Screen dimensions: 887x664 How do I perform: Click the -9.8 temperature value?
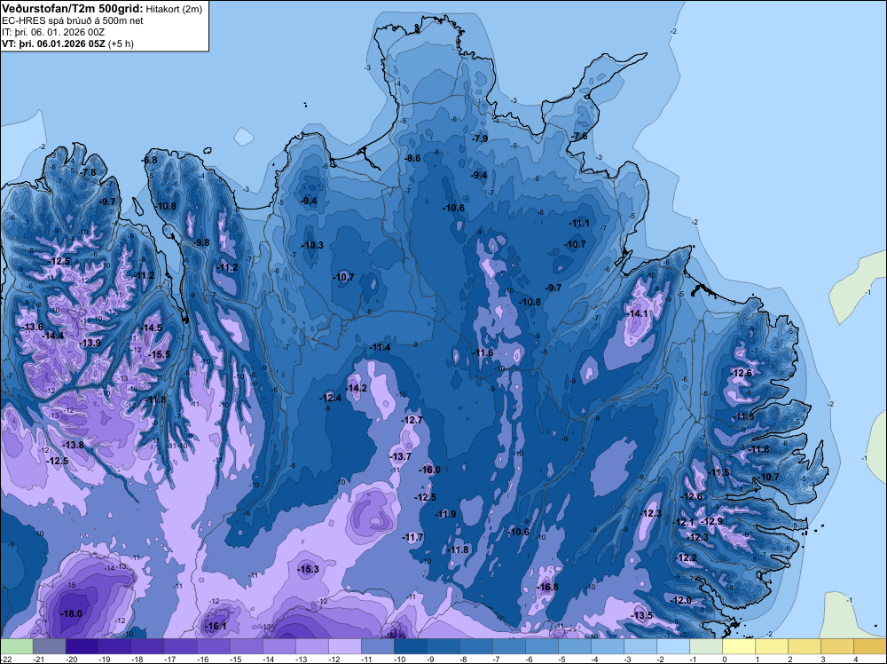point(200,242)
